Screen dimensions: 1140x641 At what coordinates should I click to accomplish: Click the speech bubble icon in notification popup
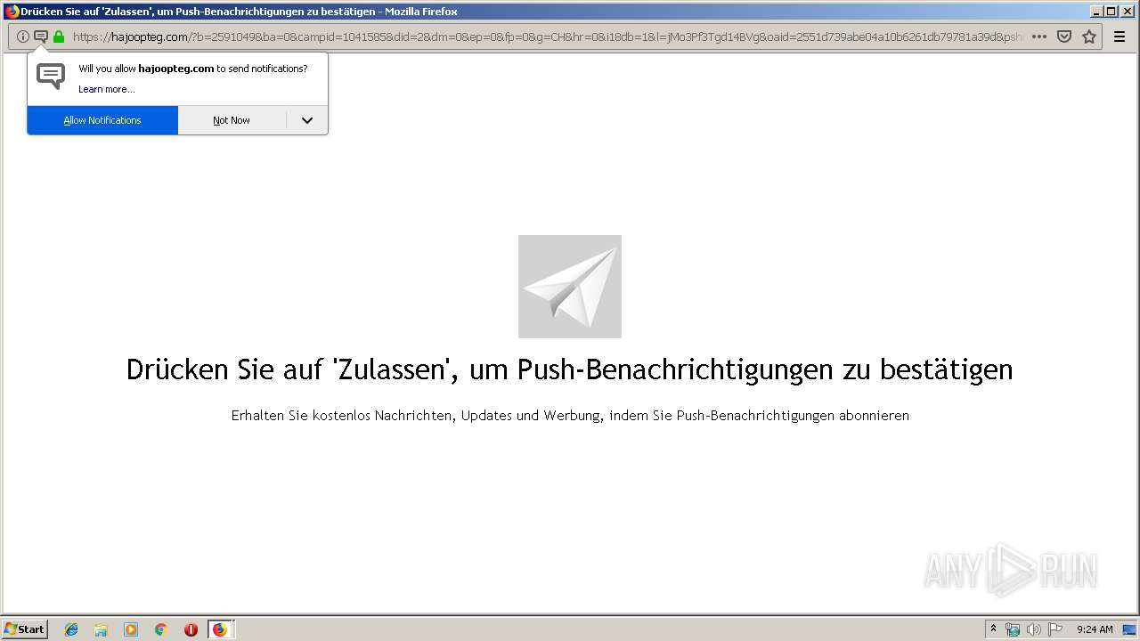[51, 77]
